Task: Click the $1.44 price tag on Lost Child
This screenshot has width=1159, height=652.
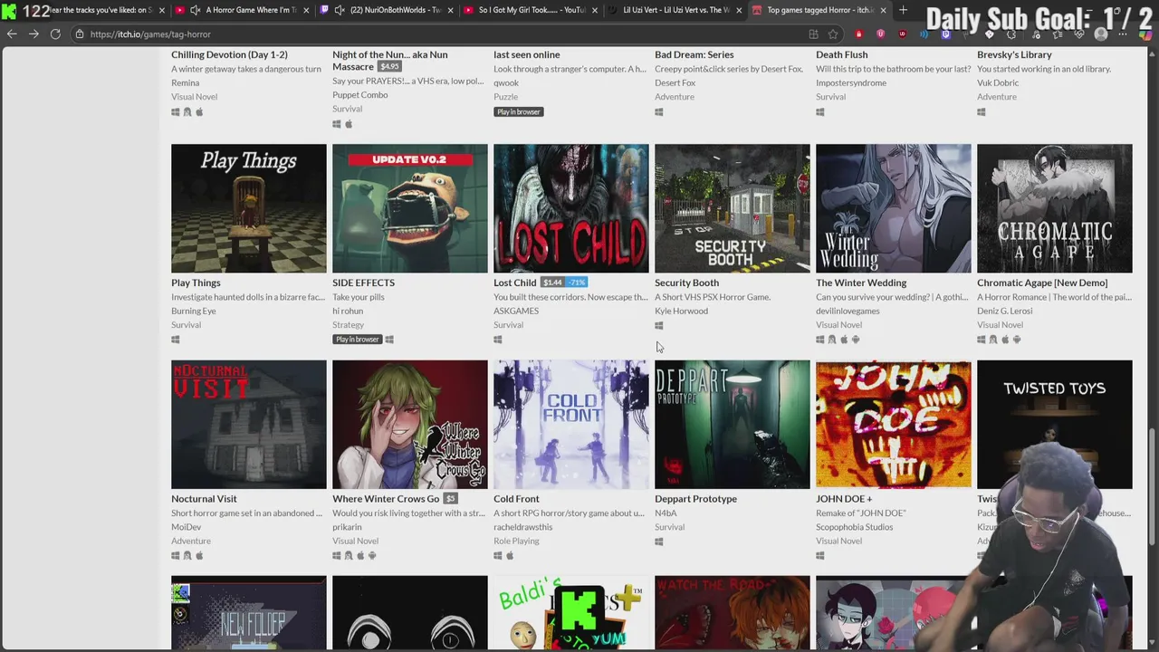Action: (552, 283)
